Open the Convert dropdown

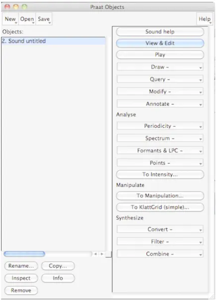point(160,229)
